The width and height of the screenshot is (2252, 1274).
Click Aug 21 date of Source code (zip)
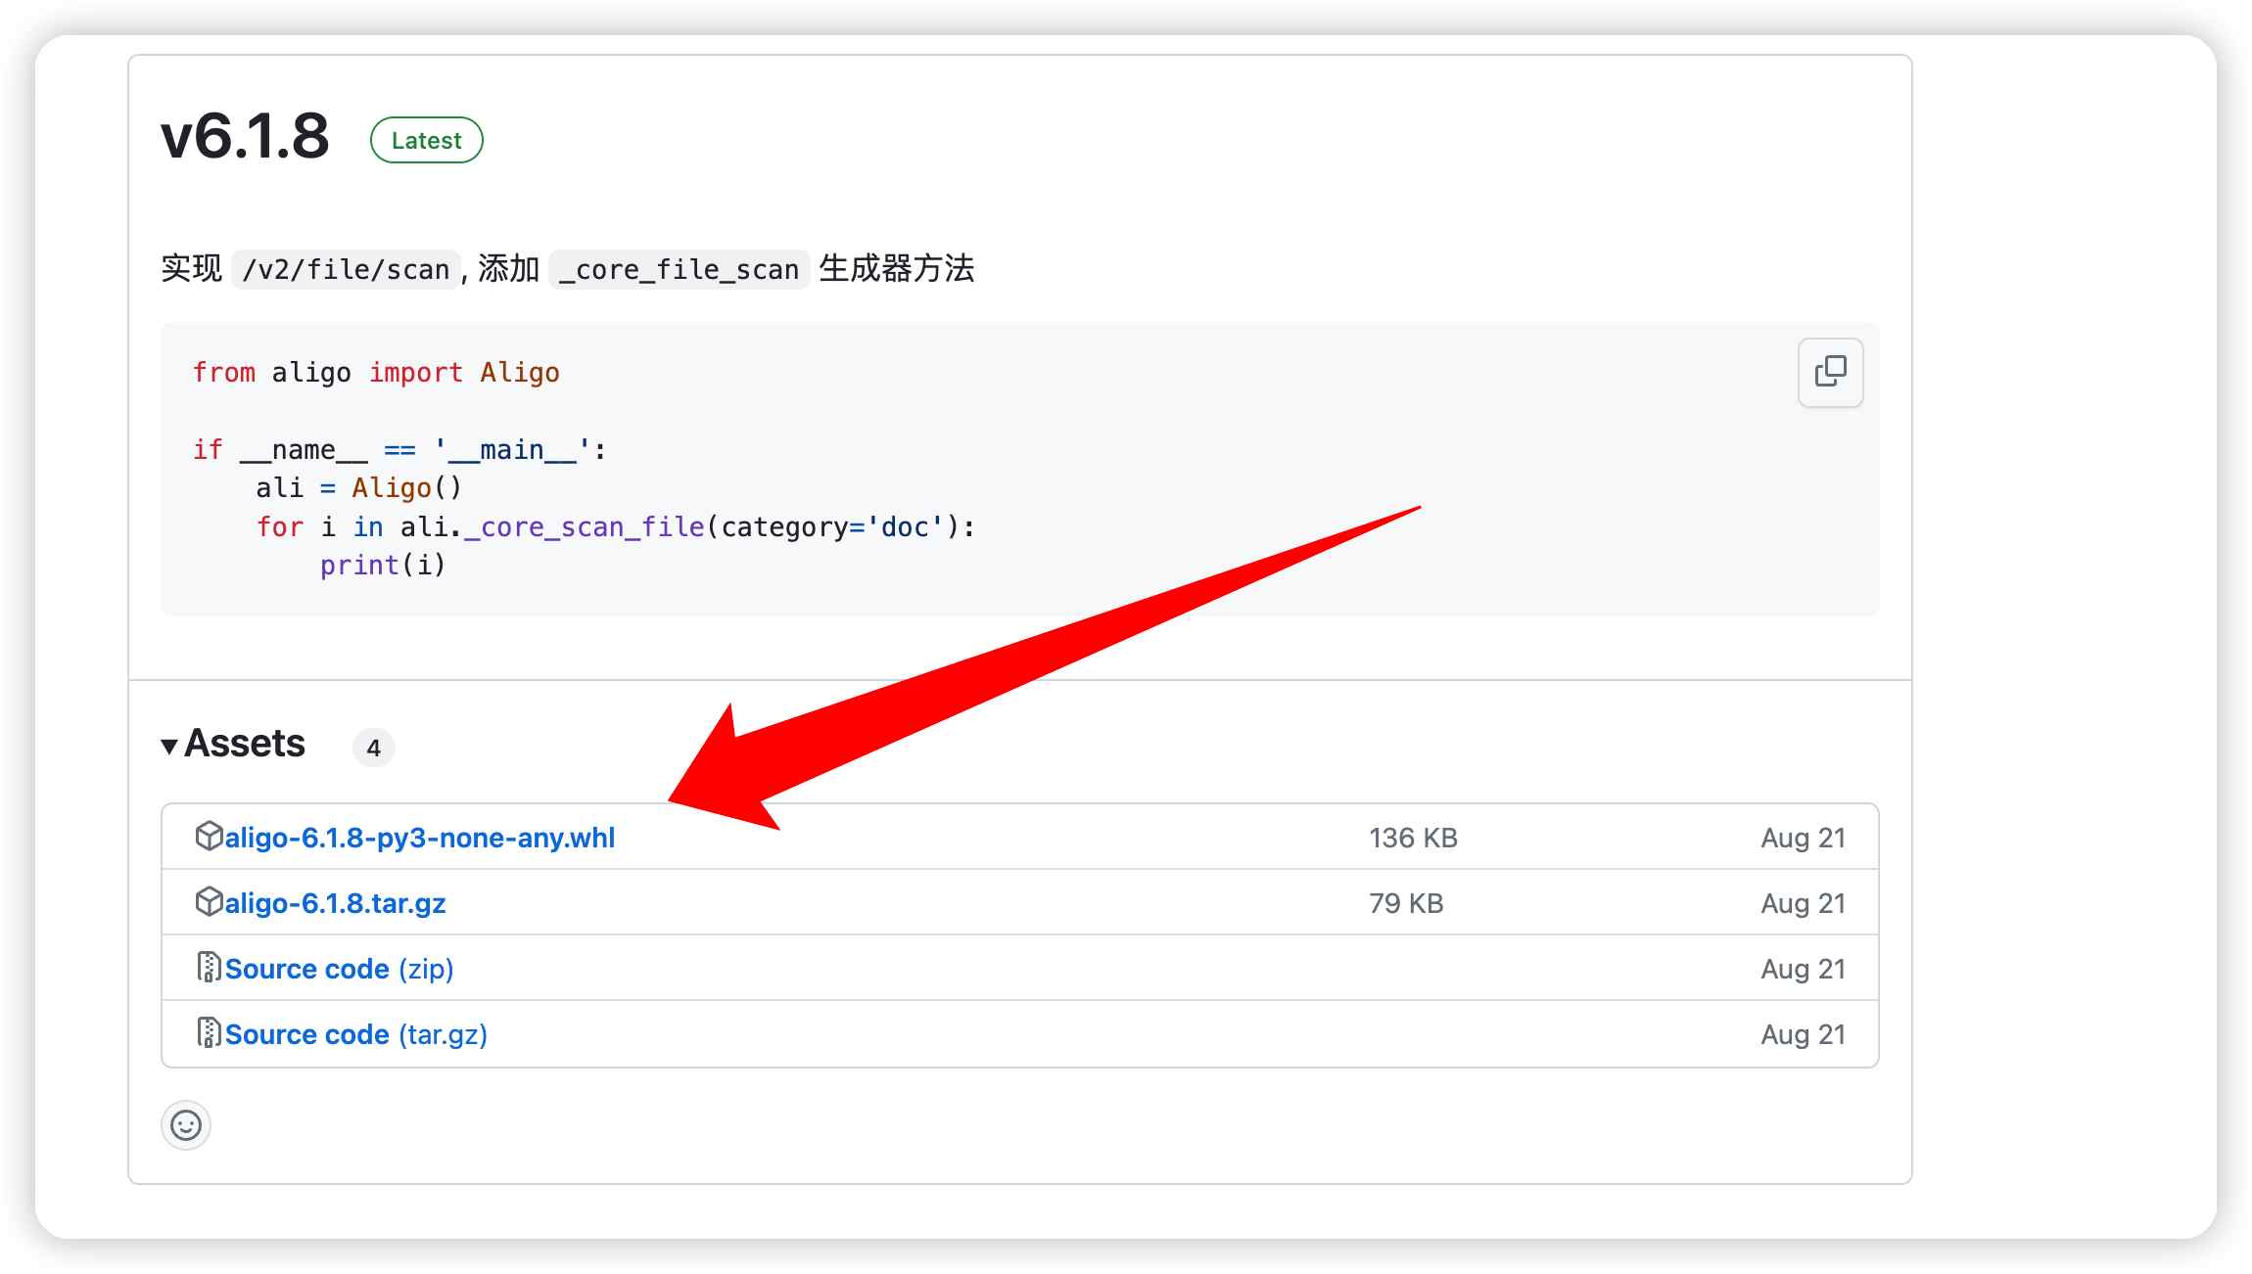click(x=1803, y=970)
